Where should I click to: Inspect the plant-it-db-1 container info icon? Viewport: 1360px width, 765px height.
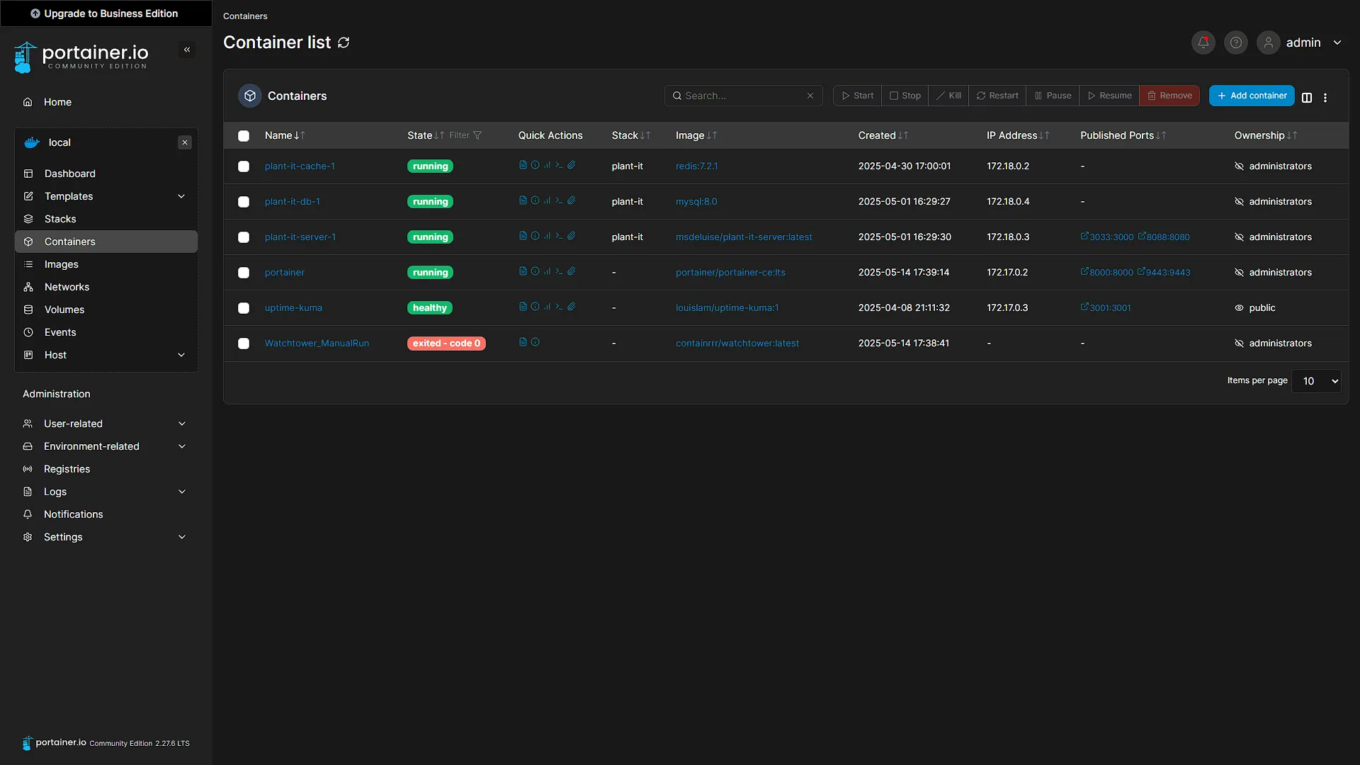pos(535,200)
